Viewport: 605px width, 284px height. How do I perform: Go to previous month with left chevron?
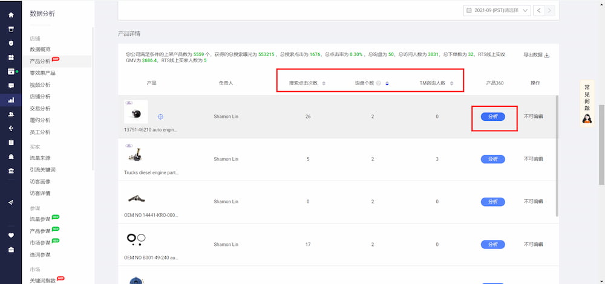tap(540, 10)
